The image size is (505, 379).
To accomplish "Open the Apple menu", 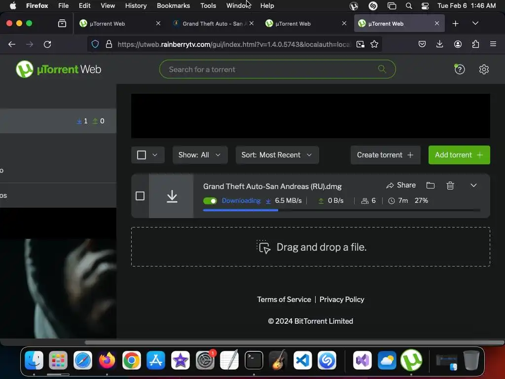I will (x=13, y=5).
